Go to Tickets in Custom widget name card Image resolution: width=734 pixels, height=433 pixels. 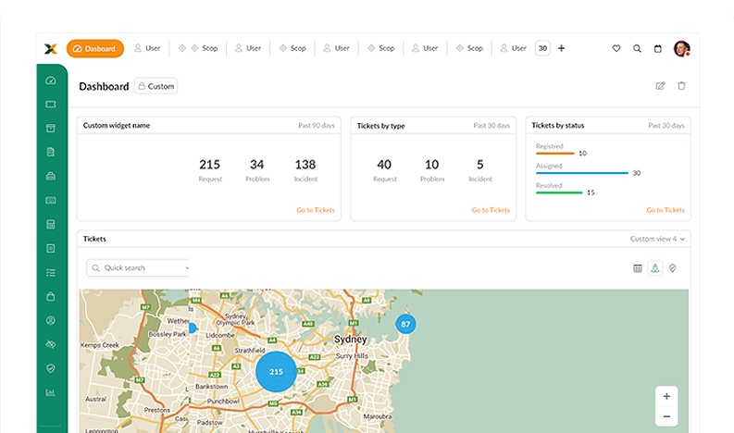(316, 210)
